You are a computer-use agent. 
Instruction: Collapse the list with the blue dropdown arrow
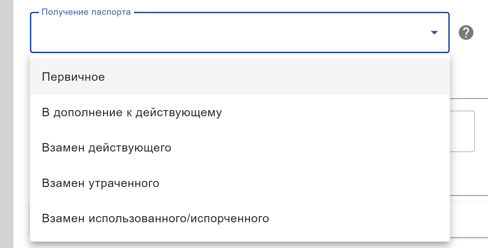click(x=434, y=33)
